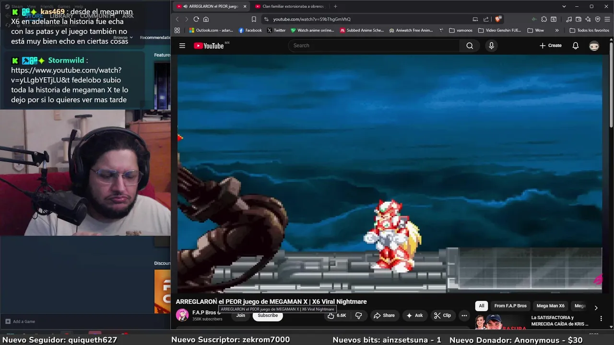
Task: Open the browser extensions puzzle icon
Action: tap(544, 19)
